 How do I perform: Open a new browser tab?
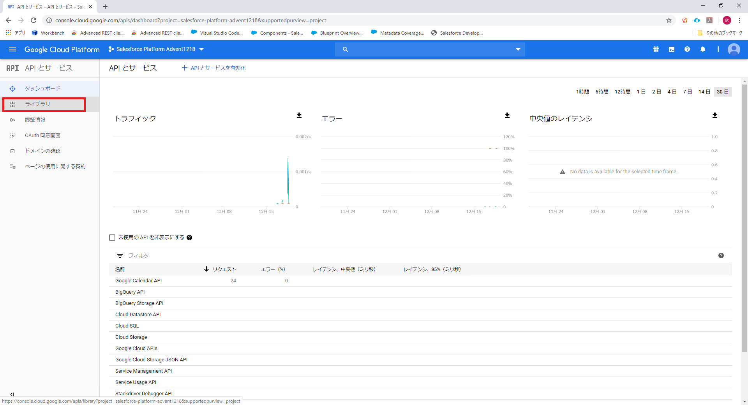coord(105,7)
